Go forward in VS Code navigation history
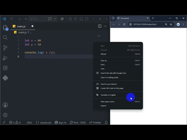Image resolution: width=187 pixels, height=140 pixels. [x=25, y=19]
